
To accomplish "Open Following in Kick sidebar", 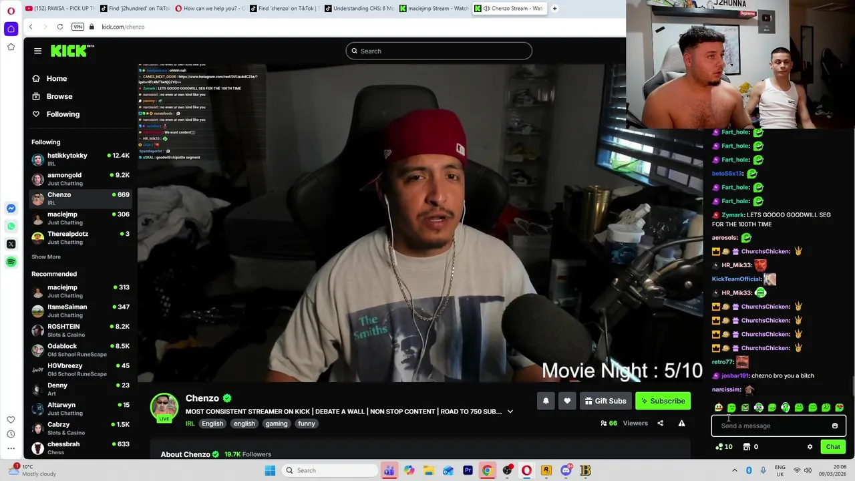I will coord(63,114).
